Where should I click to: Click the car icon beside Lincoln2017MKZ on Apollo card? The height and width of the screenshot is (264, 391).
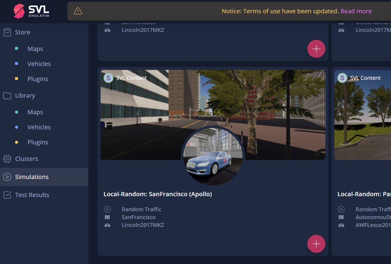(107, 225)
